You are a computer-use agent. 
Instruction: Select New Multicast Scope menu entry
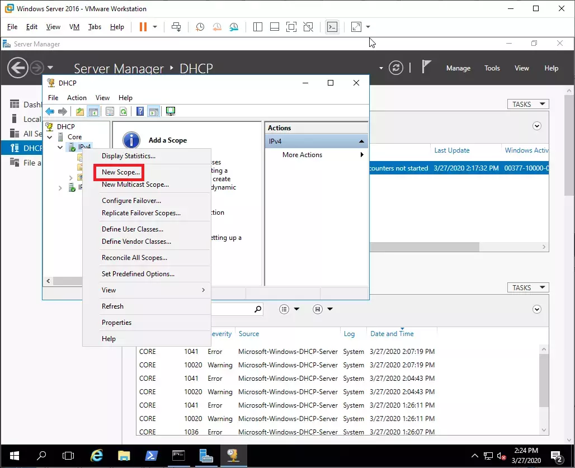pyautogui.click(x=135, y=185)
